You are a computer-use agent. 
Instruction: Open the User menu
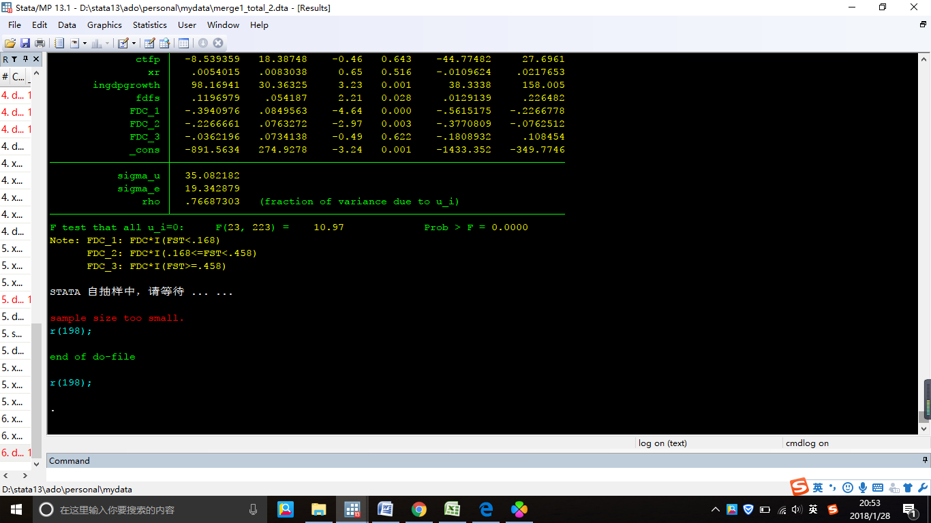click(x=187, y=25)
